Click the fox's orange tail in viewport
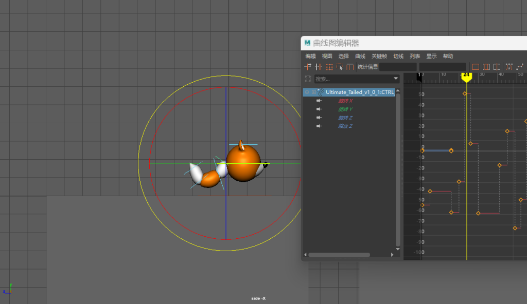 210,179
